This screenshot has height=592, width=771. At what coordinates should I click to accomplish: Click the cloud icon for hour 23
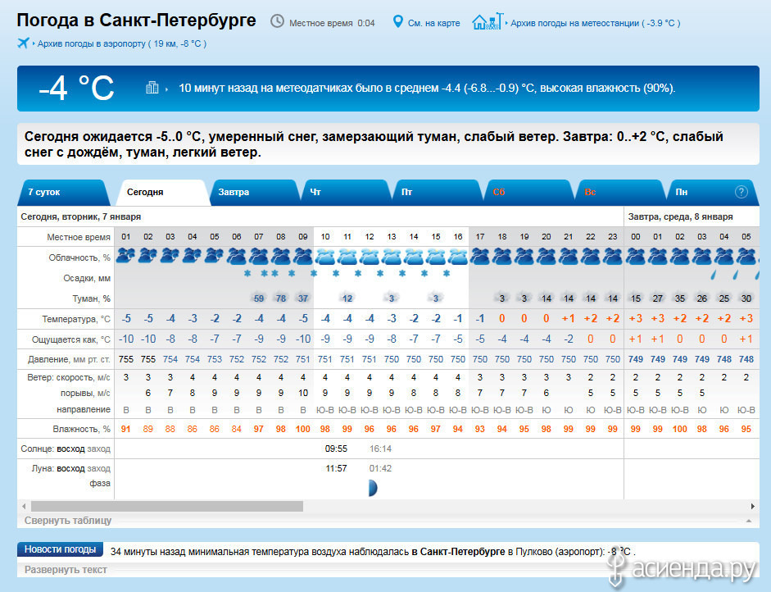click(x=613, y=257)
